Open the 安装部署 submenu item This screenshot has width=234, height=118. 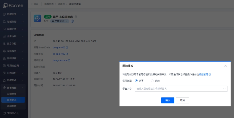point(12,94)
